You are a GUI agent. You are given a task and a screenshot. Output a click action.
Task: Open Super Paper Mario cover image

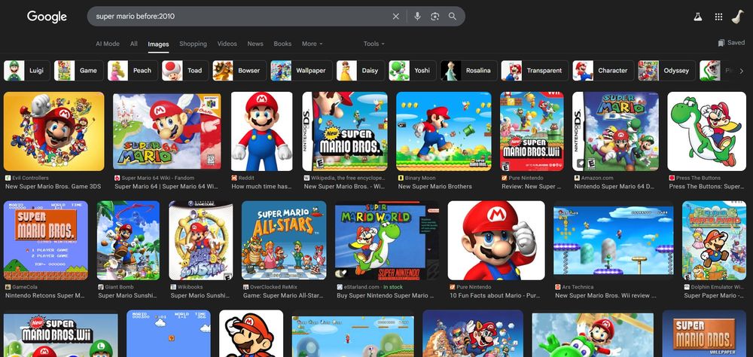714,240
